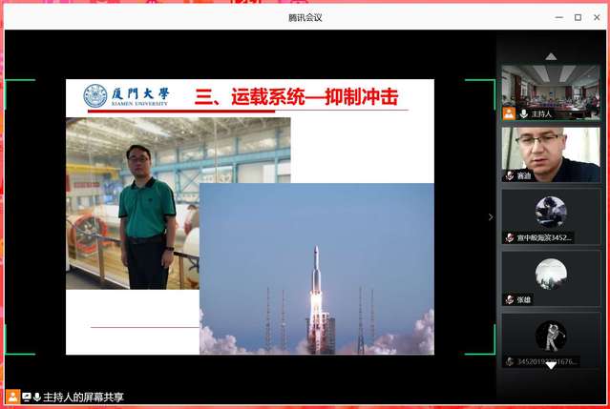Screen dimensions: 610x409
Task: Click the rocket launch photo in slide
Action: pos(316,269)
